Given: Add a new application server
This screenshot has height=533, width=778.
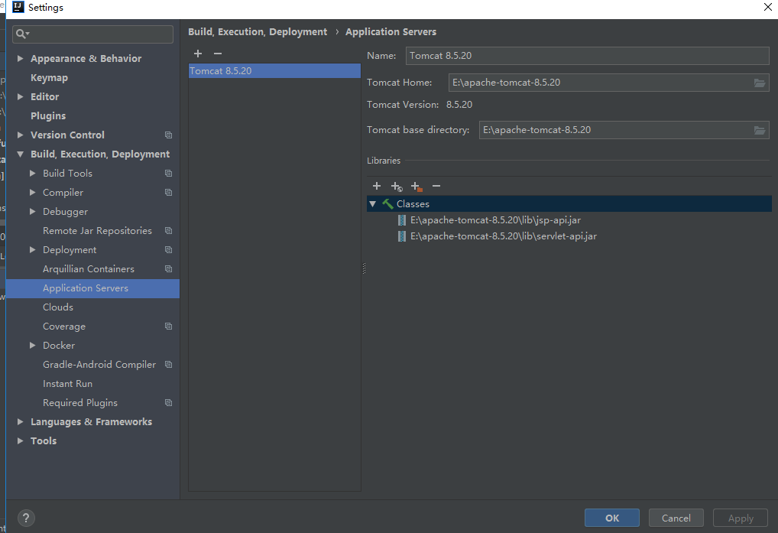Looking at the screenshot, I should tap(198, 54).
